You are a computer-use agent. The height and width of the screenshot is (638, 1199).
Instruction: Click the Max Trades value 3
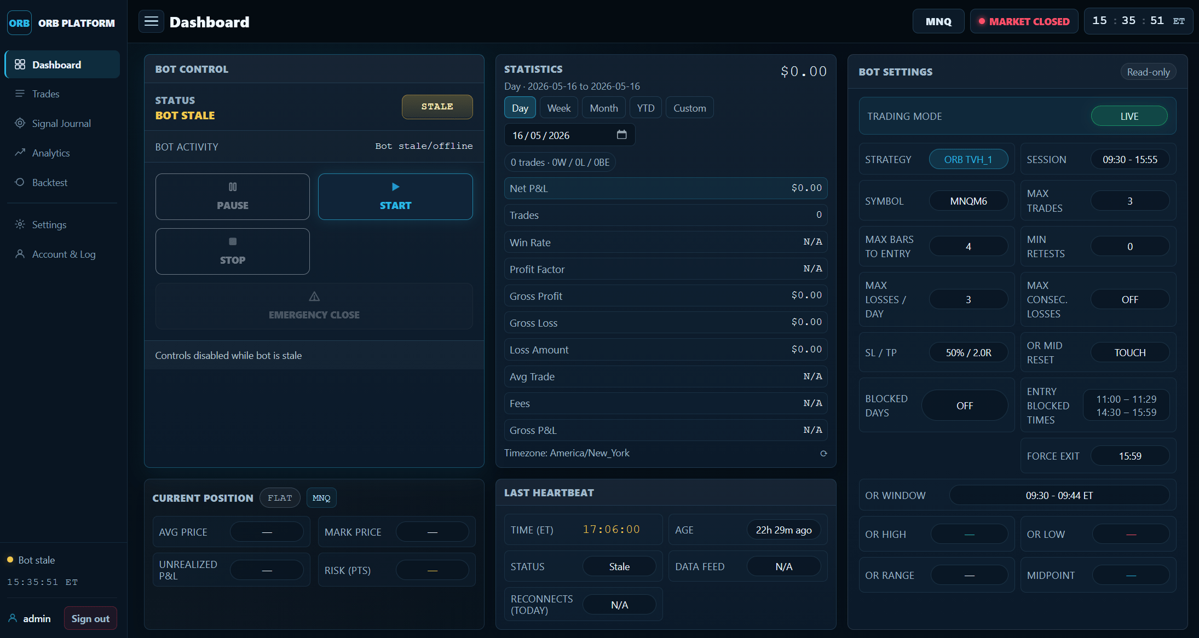pyautogui.click(x=1129, y=201)
